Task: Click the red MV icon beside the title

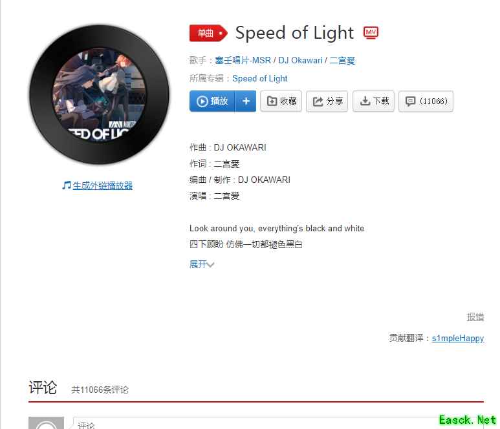Action: click(x=371, y=33)
